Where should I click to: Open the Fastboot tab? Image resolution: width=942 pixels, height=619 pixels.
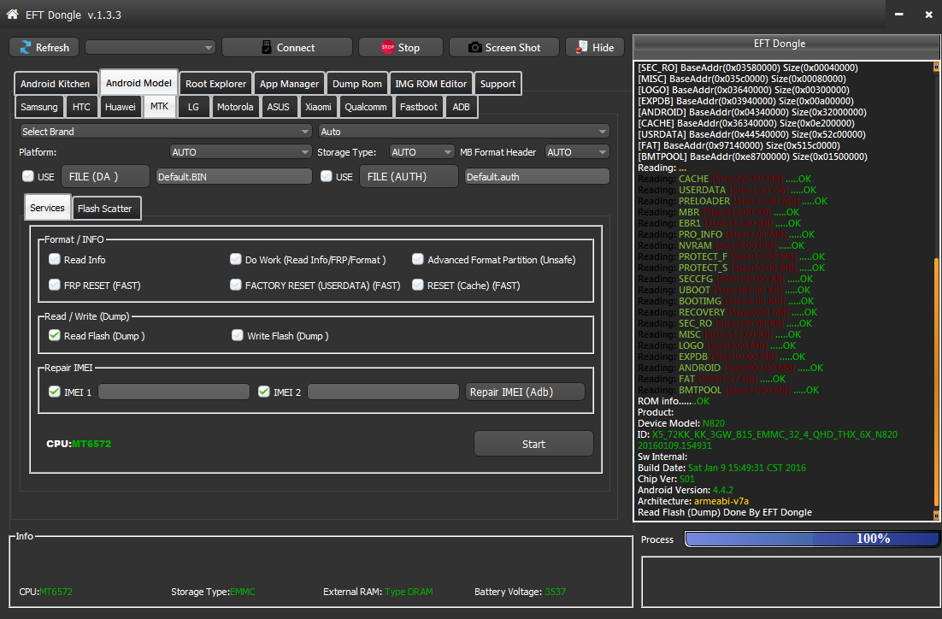[419, 107]
